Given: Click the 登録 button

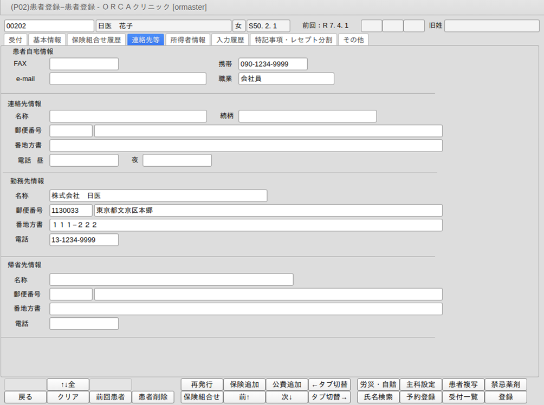Looking at the screenshot, I should 506,397.
